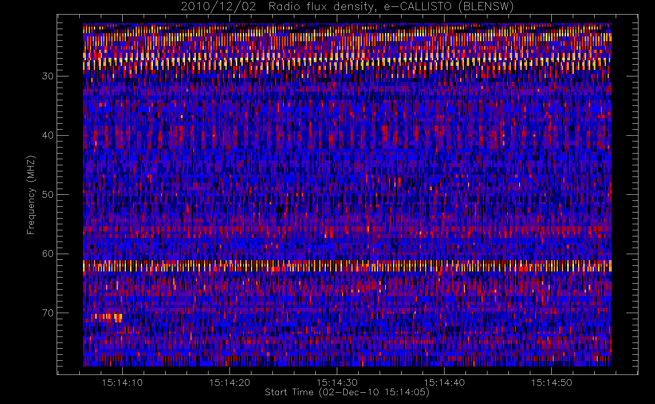Screen dimensions: 655x404
Task: Click the 15:14:30 time tick label
Action: [337, 383]
